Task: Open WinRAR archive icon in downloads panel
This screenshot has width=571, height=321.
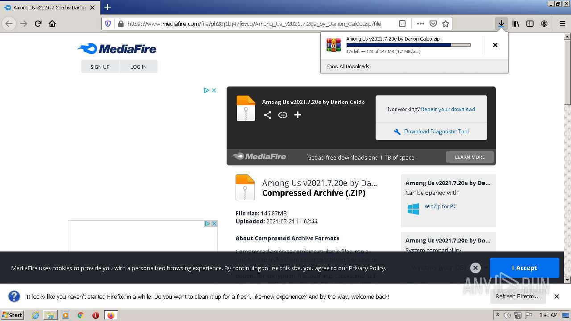Action: pyautogui.click(x=333, y=45)
